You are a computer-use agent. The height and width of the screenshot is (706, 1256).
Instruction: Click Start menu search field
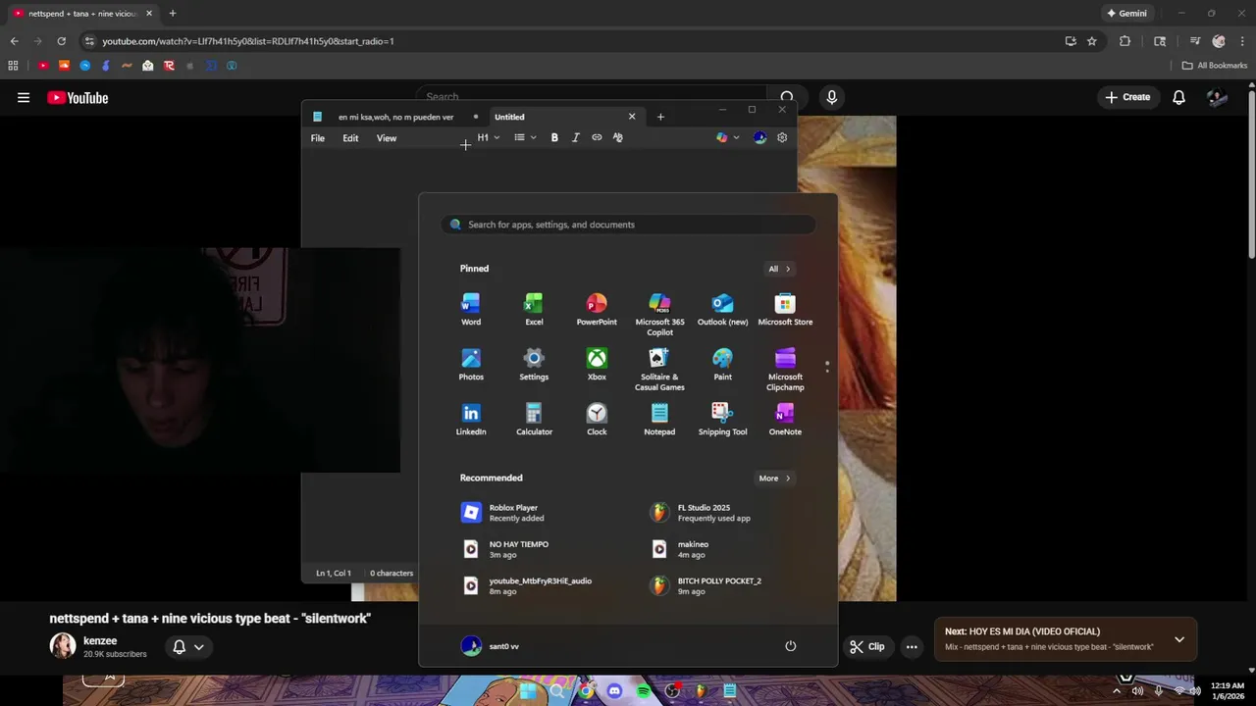pos(628,225)
